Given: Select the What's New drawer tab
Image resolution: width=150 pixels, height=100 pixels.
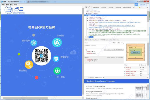Looking at the screenshot, I should [x=98, y=78].
